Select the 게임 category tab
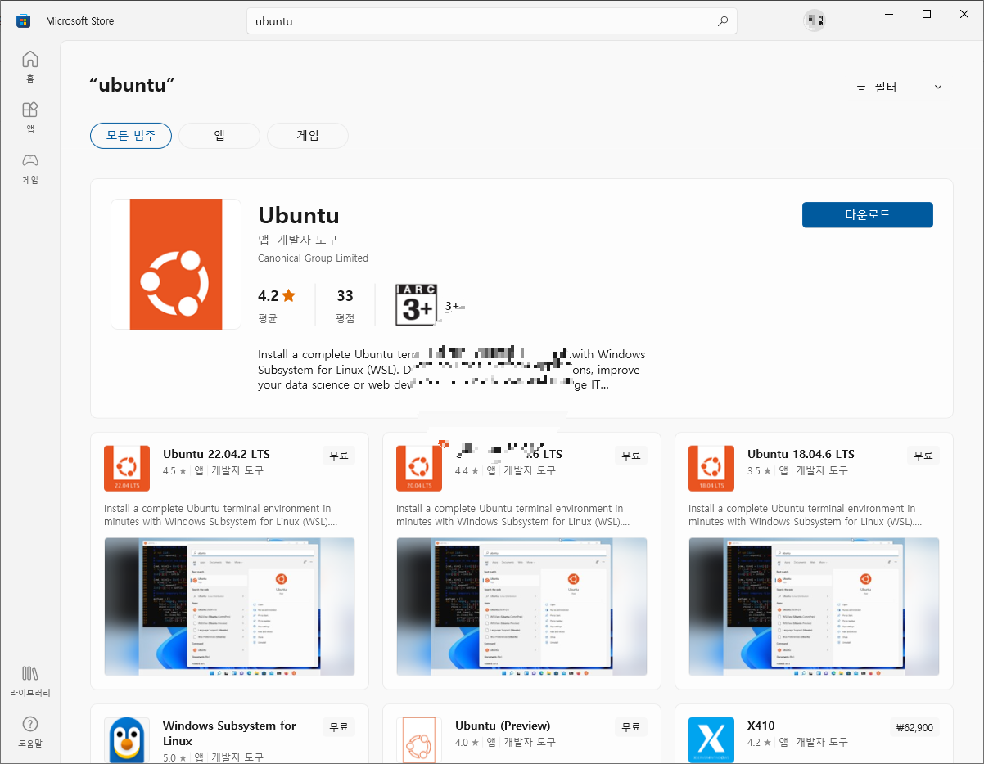Image resolution: width=984 pixels, height=764 pixels. [308, 136]
